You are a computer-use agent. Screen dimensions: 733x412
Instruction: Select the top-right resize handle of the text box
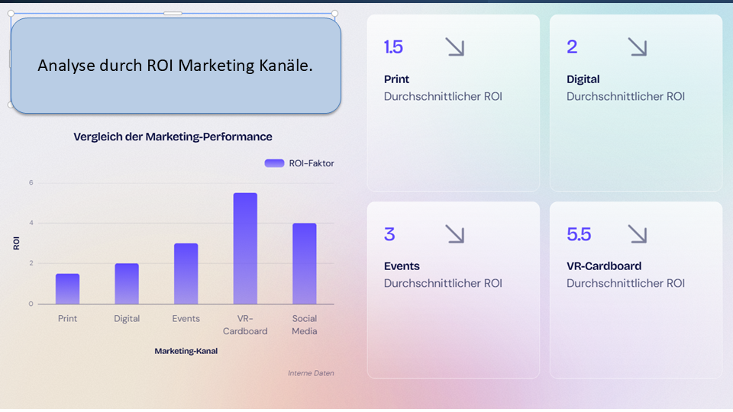334,14
